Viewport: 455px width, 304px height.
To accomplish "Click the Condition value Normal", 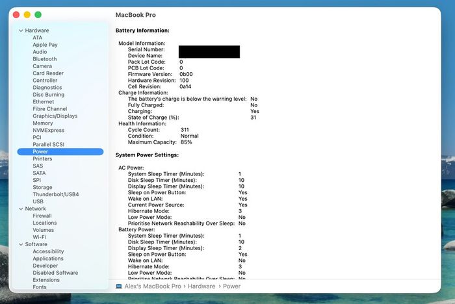I will pyautogui.click(x=190, y=136).
